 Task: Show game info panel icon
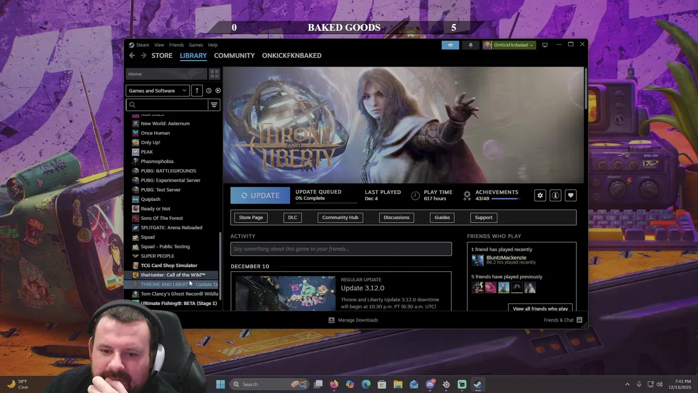[555, 195]
